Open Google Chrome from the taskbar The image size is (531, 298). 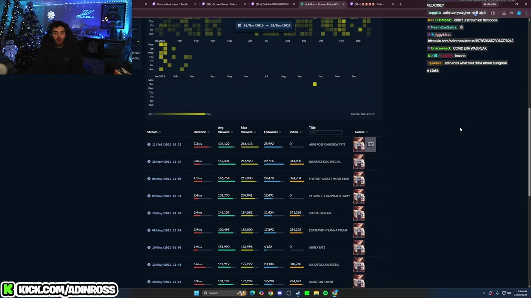[x=270, y=293]
